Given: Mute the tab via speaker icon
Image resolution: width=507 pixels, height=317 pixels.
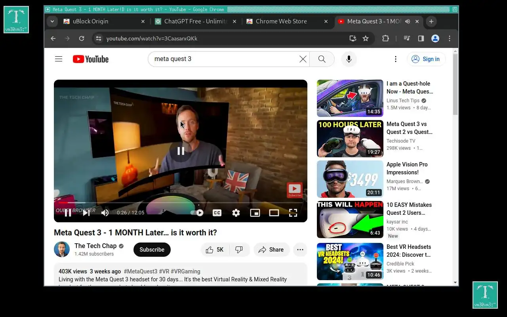Looking at the screenshot, I should tap(407, 21).
